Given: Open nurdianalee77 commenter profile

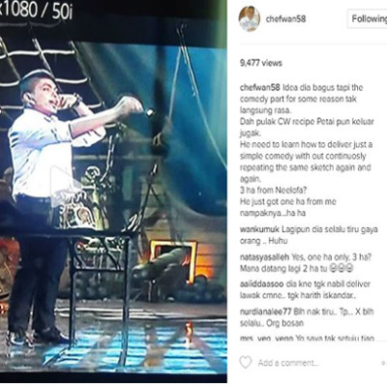Looking at the screenshot, I should coord(265,312).
